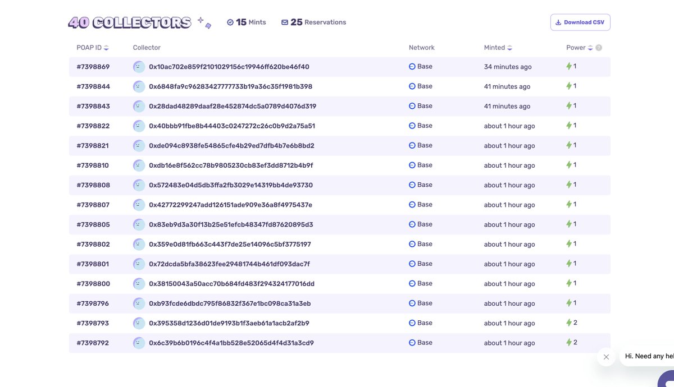Click collector address 0xb93fcde6dbdc795f86832f367e1bc098ca31a3eb
The image size is (674, 387).
click(x=230, y=303)
